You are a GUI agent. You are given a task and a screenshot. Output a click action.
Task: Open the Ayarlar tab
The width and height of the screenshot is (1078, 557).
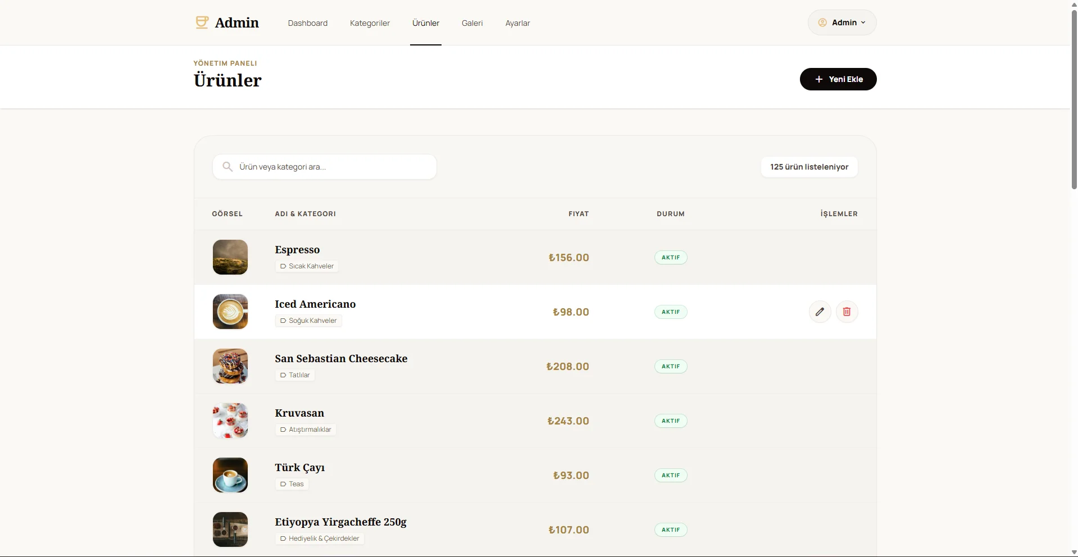coord(517,23)
